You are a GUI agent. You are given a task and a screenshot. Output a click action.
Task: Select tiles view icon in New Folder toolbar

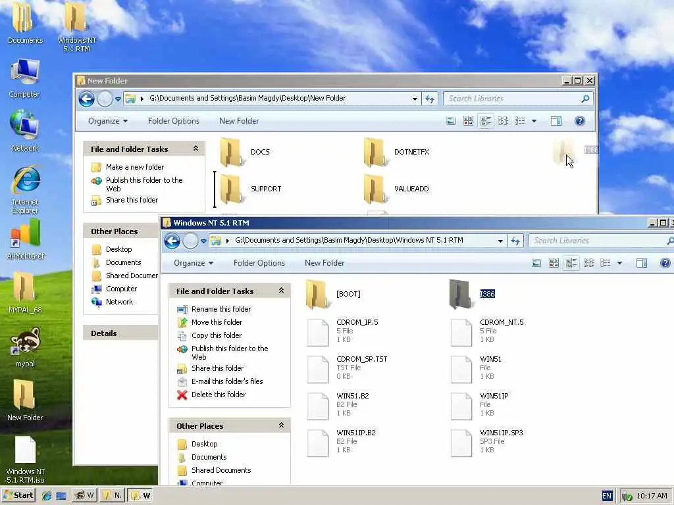[x=486, y=121]
